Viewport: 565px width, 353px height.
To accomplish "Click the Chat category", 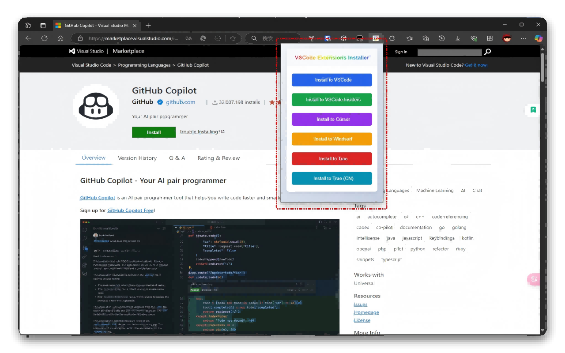I will [x=477, y=191].
